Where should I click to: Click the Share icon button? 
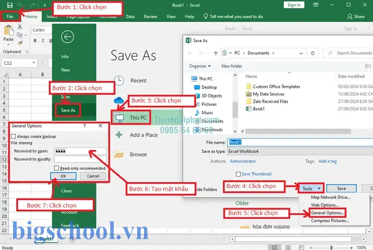(x=356, y=17)
